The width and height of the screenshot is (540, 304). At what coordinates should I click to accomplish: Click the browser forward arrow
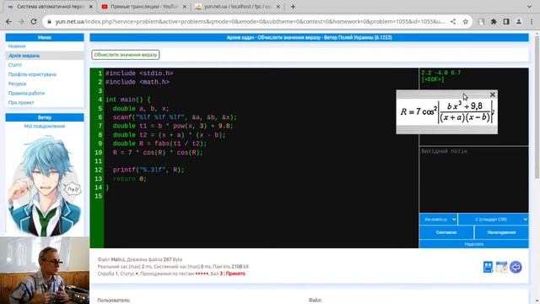(21, 21)
